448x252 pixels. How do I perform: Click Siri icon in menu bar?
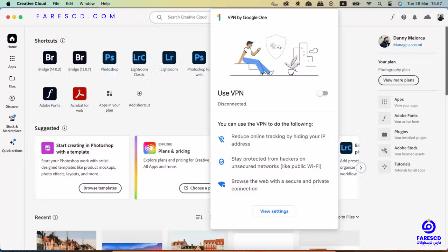click(x=400, y=3)
